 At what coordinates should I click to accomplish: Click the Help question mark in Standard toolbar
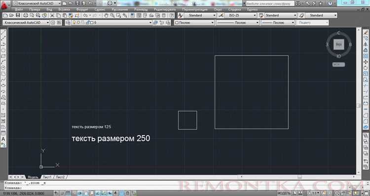172,15
